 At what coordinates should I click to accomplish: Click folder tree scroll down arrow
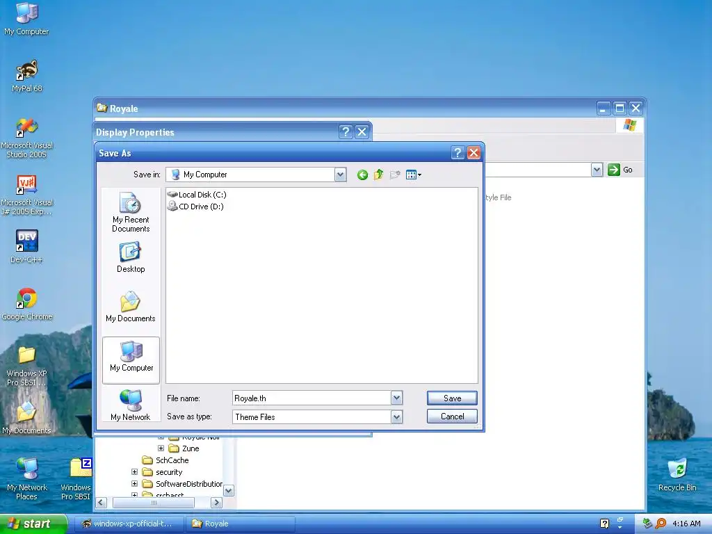click(228, 490)
